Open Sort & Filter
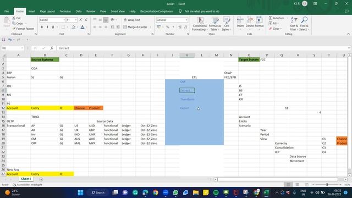 (294, 24)
